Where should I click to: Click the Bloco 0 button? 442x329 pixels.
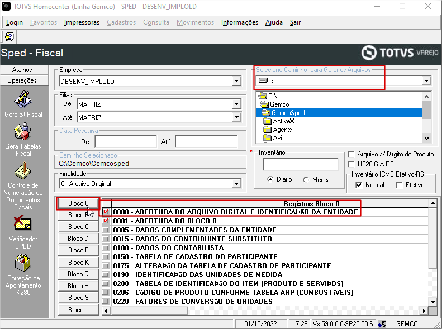click(78, 203)
